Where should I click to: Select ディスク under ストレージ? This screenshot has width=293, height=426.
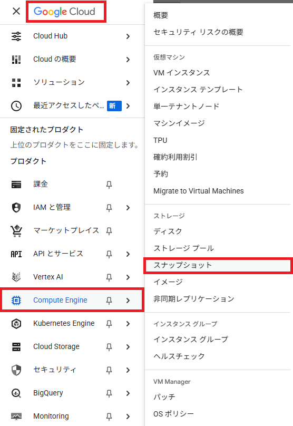[168, 231]
